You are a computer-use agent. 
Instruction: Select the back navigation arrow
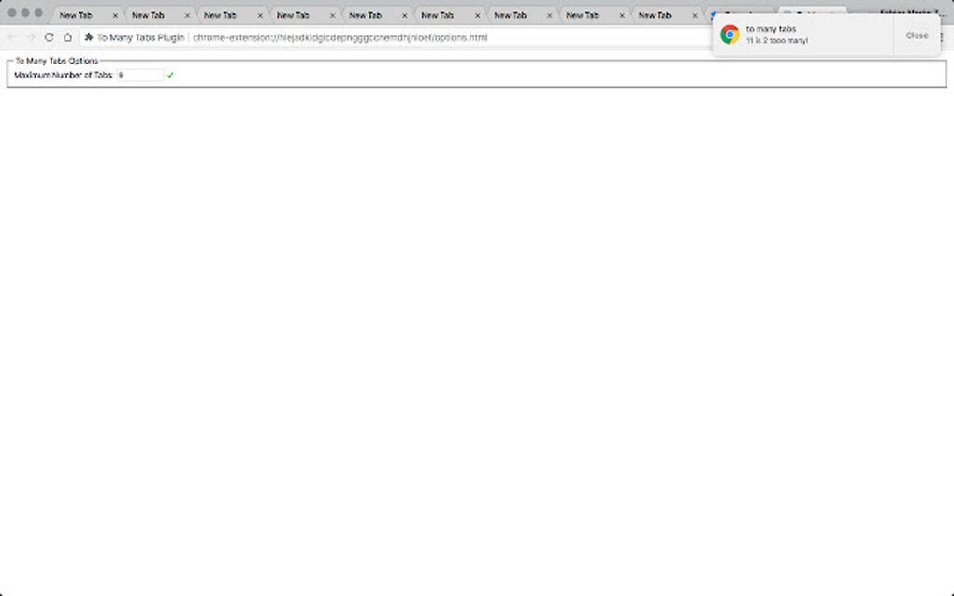(x=12, y=37)
